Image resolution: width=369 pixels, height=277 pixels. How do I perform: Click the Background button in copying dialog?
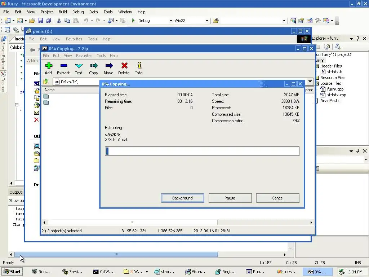point(182,198)
